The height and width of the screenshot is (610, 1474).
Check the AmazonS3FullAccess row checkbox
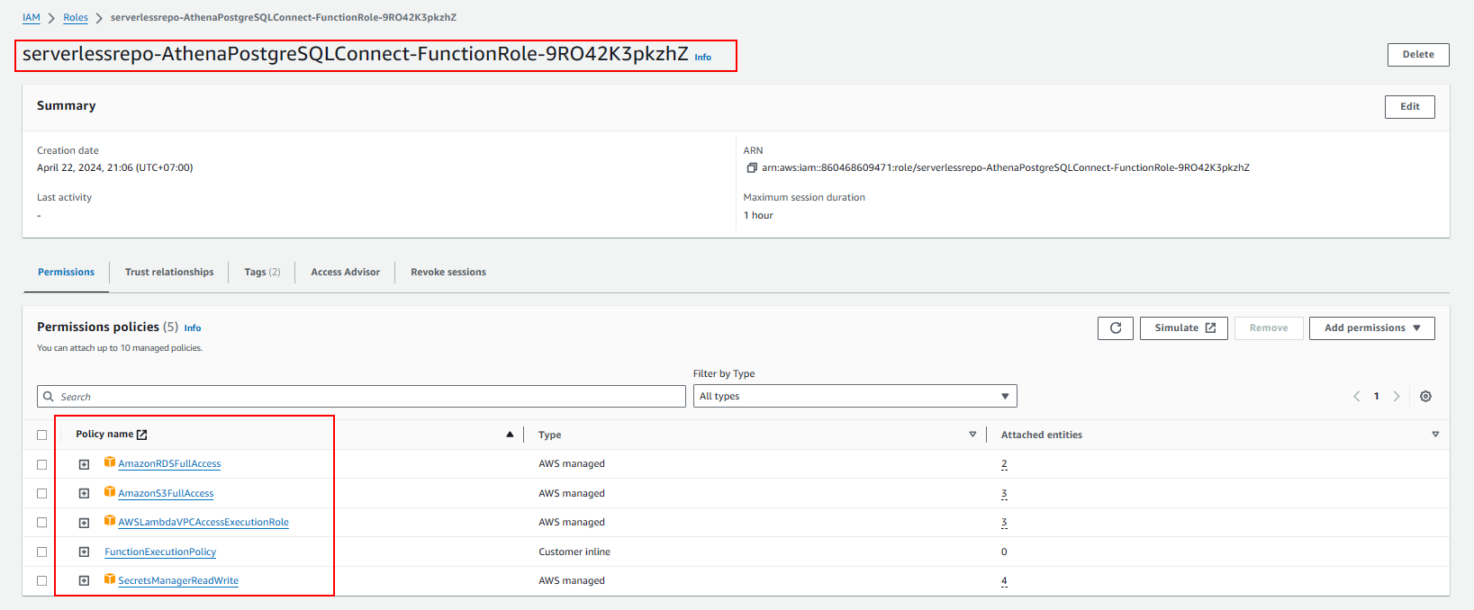pos(41,494)
